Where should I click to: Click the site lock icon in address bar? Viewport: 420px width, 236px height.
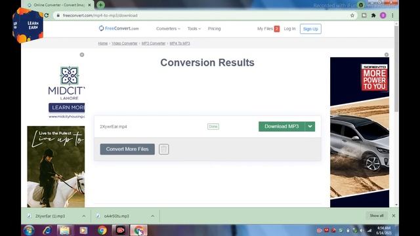(x=58, y=16)
